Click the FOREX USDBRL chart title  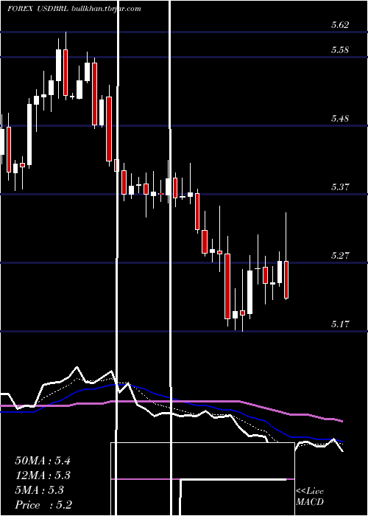(x=38, y=9)
